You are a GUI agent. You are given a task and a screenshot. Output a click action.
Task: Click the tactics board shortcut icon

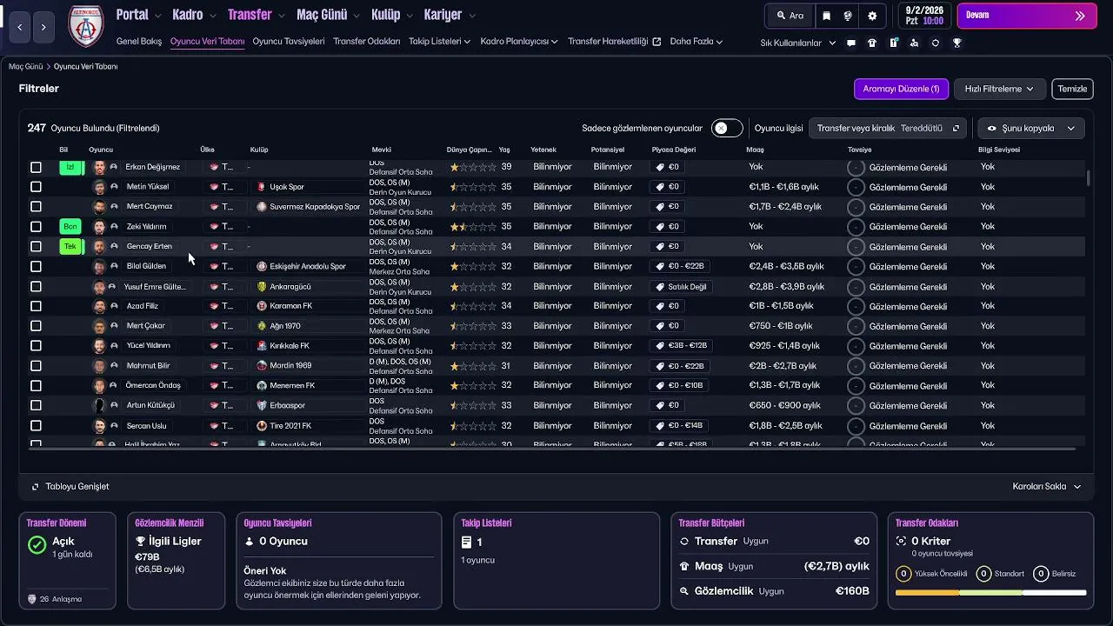click(893, 43)
